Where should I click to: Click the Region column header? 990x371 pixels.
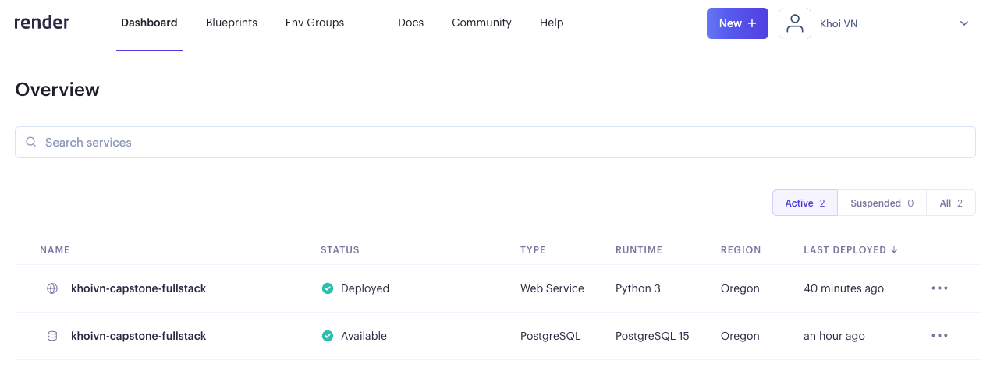[741, 250]
